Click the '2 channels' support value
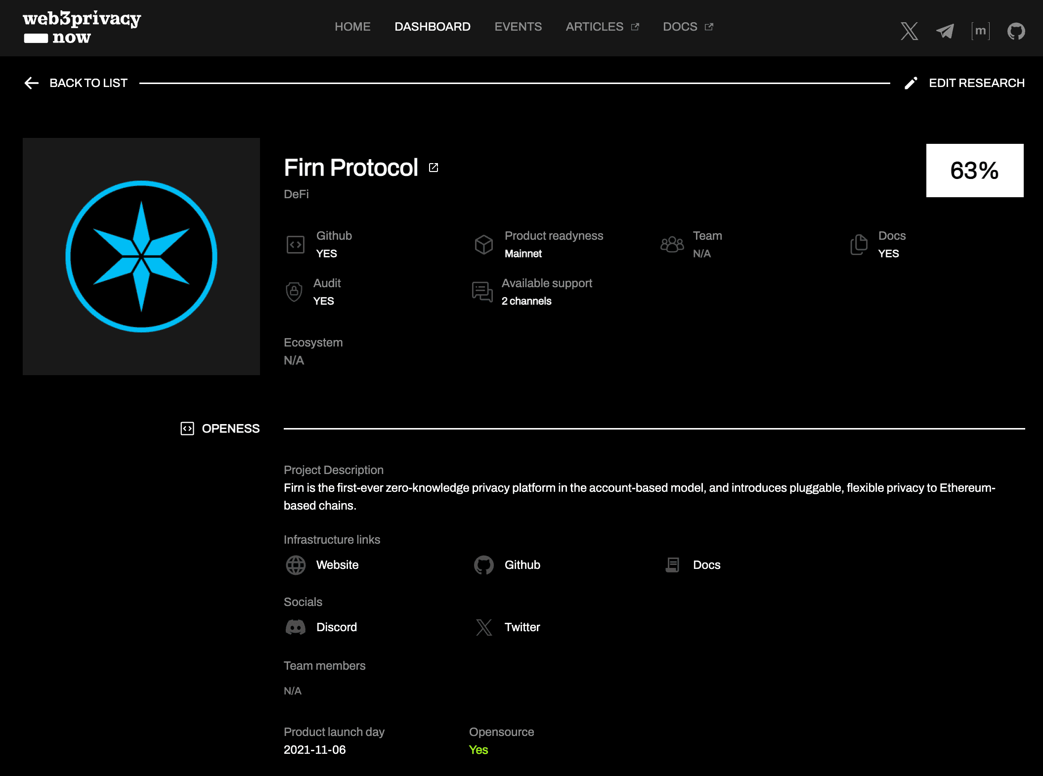1043x776 pixels. [x=526, y=301]
